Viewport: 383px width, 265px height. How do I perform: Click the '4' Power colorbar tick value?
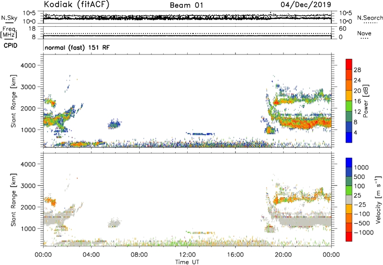click(355, 132)
